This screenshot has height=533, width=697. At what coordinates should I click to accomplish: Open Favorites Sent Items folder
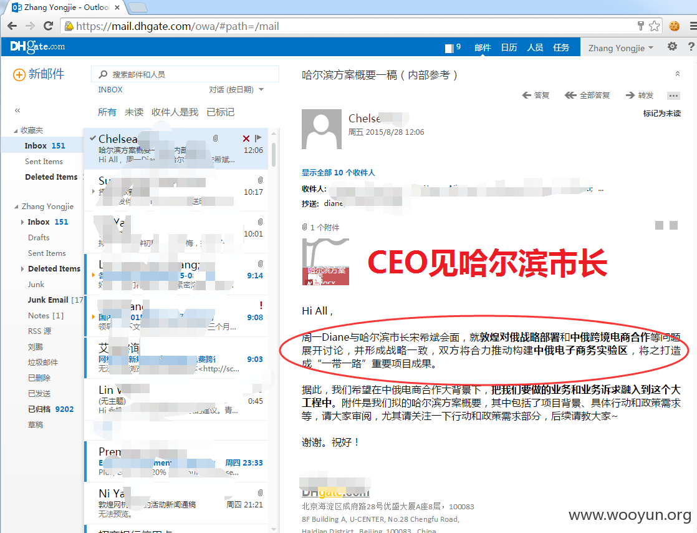pos(44,162)
